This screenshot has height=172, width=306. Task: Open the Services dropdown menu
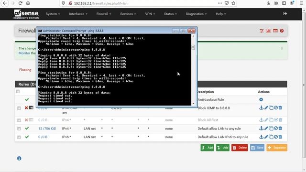tap(128, 14)
